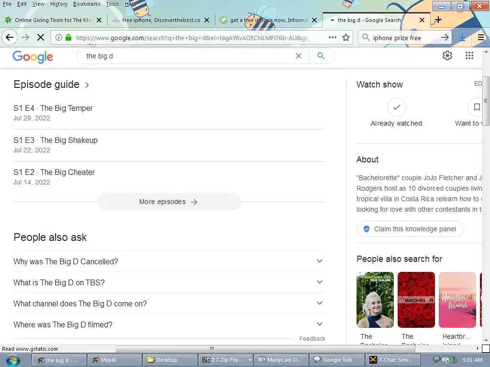Open page actions three-dots menu

(333, 37)
